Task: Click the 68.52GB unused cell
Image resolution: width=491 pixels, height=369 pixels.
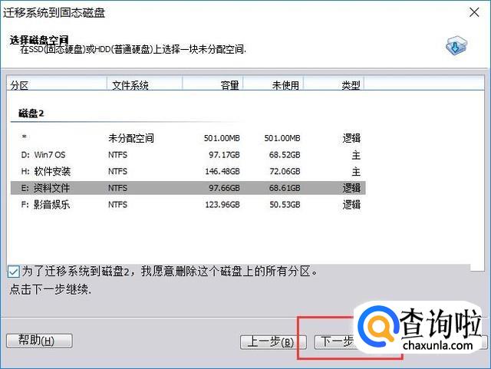Action: [x=285, y=155]
